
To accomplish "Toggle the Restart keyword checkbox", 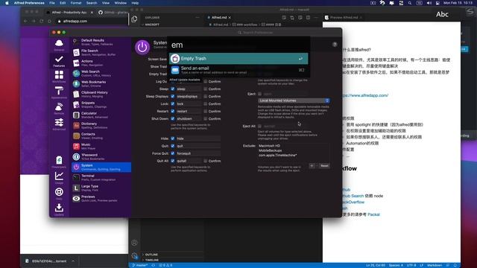I will tap(173, 111).
